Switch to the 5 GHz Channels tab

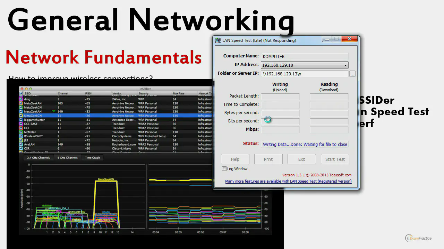click(x=67, y=158)
